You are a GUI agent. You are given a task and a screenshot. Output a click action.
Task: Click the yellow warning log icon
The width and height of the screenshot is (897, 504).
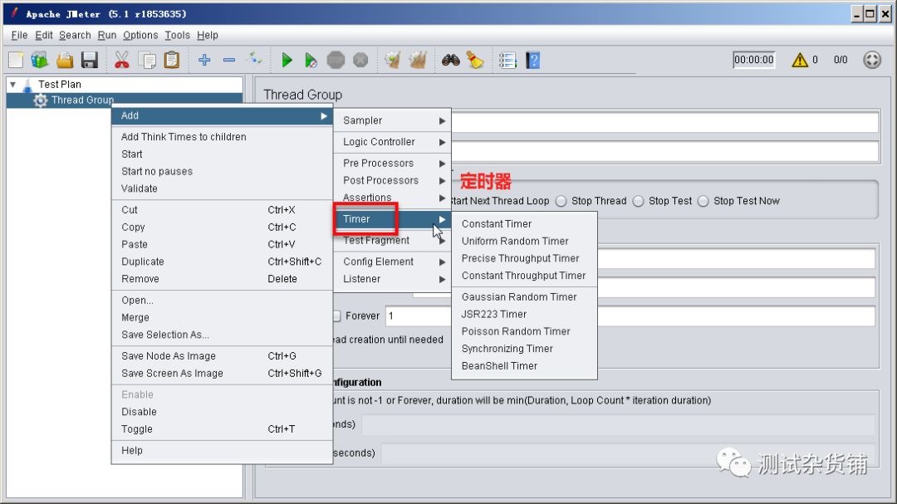(800, 60)
